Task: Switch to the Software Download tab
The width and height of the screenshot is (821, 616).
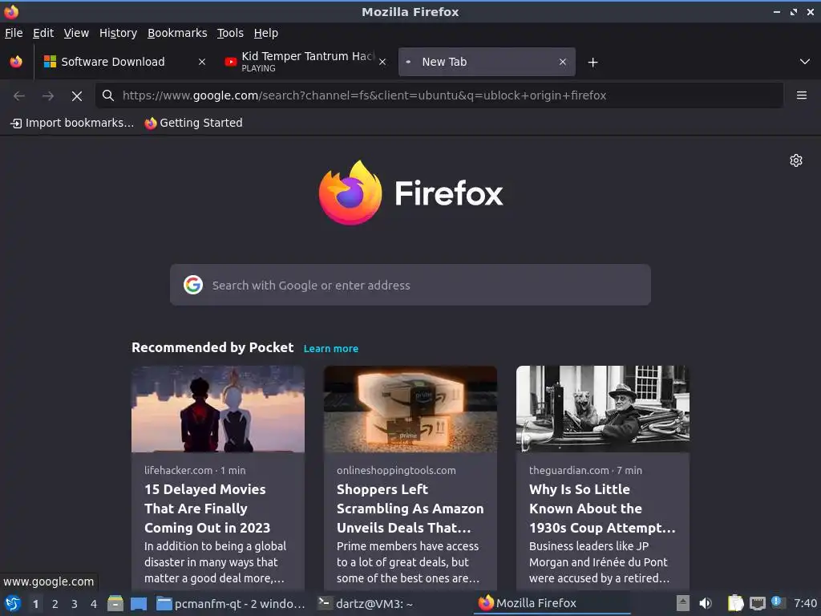Action: pyautogui.click(x=124, y=62)
